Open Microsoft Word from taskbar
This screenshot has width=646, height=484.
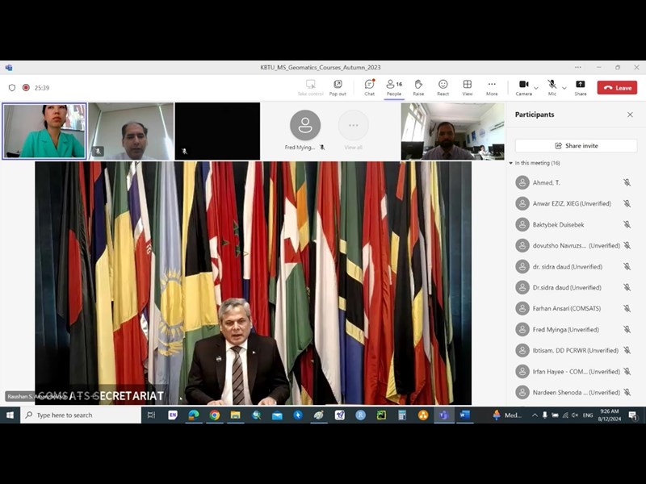(x=464, y=415)
